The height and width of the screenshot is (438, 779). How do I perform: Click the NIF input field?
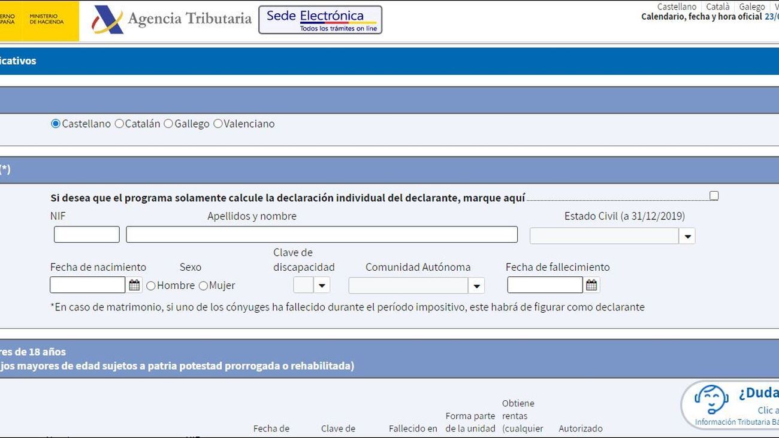click(x=87, y=234)
